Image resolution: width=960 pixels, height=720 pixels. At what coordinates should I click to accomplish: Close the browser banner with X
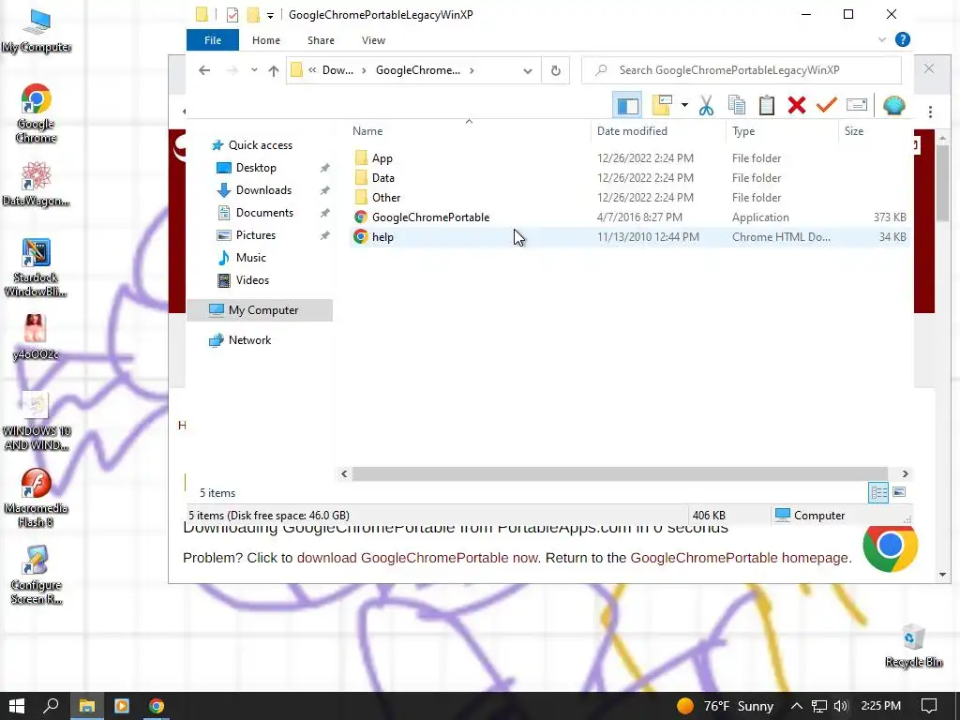[929, 68]
